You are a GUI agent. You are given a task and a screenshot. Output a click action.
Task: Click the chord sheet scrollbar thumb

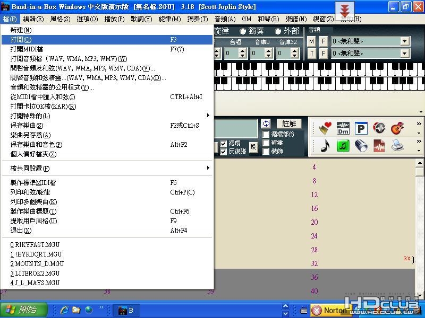(420, 171)
